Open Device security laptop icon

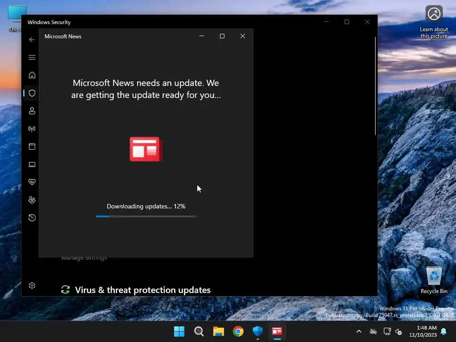click(x=32, y=164)
